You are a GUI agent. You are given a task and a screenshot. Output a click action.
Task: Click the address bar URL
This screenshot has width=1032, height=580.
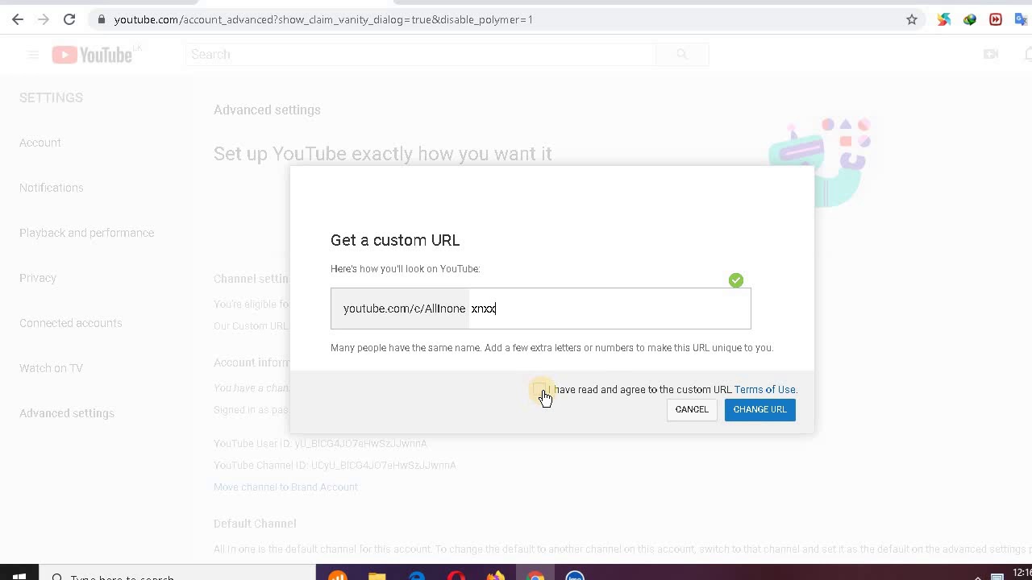pyautogui.click(x=323, y=19)
